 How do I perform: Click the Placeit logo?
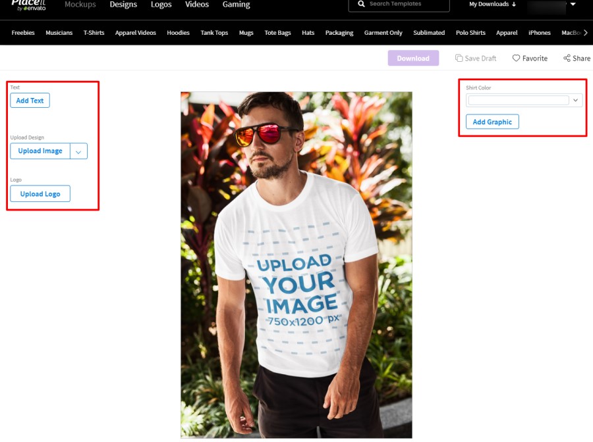(29, 5)
